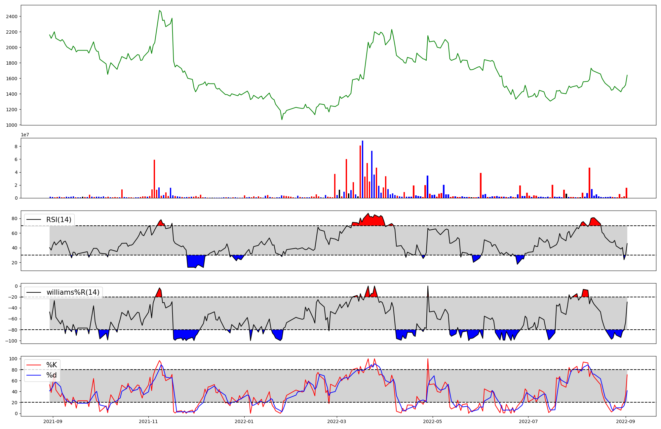The height and width of the screenshot is (429, 661).
Task: Click the 1000 price axis tick label
Action: 12,125
